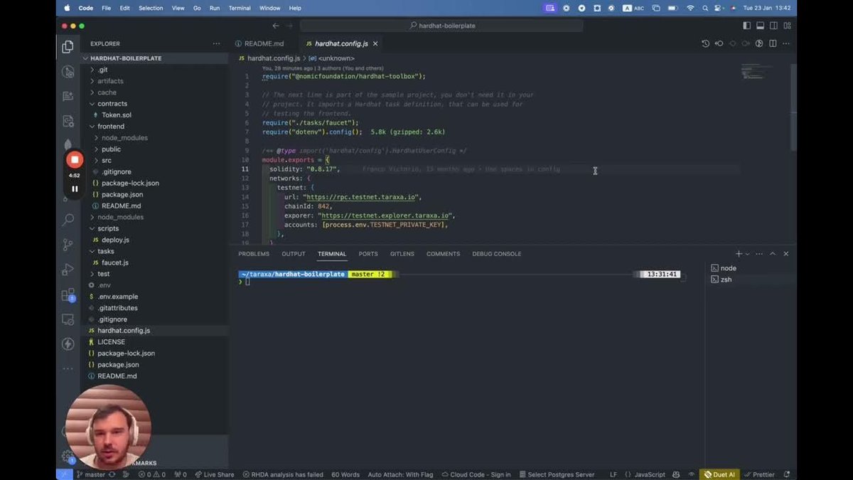
Task: Open the Selection menu in menu bar
Action: click(x=151, y=8)
